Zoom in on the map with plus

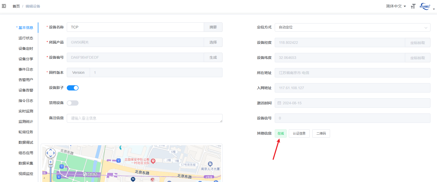[51, 162]
